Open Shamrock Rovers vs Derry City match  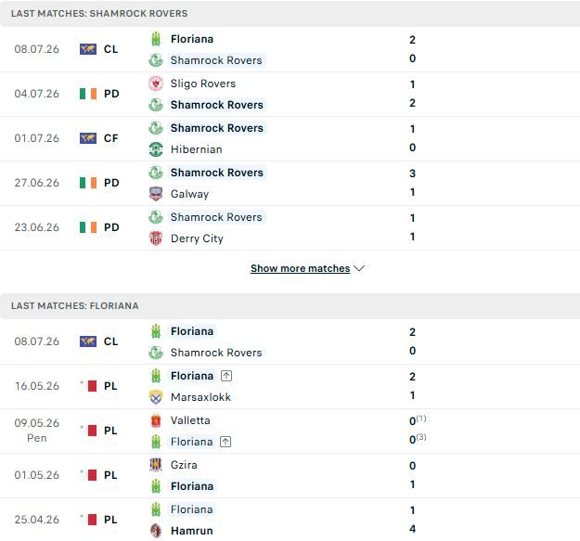[290, 227]
